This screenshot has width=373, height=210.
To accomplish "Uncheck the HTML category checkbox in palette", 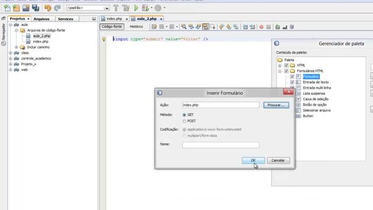I will [286, 65].
